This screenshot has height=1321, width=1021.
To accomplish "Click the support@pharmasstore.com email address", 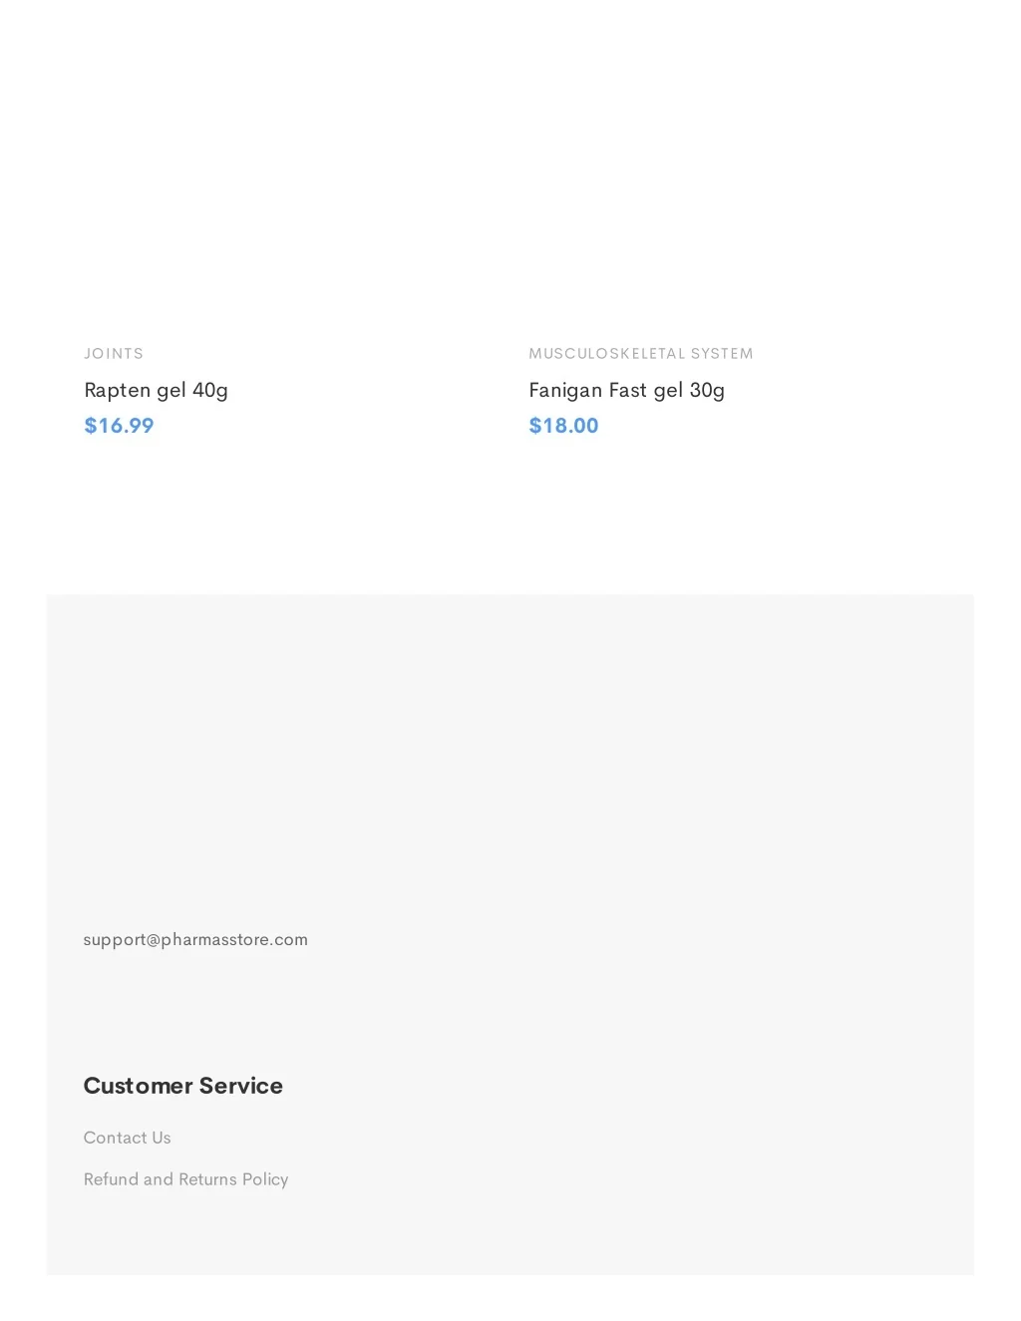I will coord(195,939).
